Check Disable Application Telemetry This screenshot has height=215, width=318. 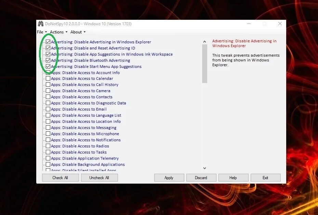48,158
